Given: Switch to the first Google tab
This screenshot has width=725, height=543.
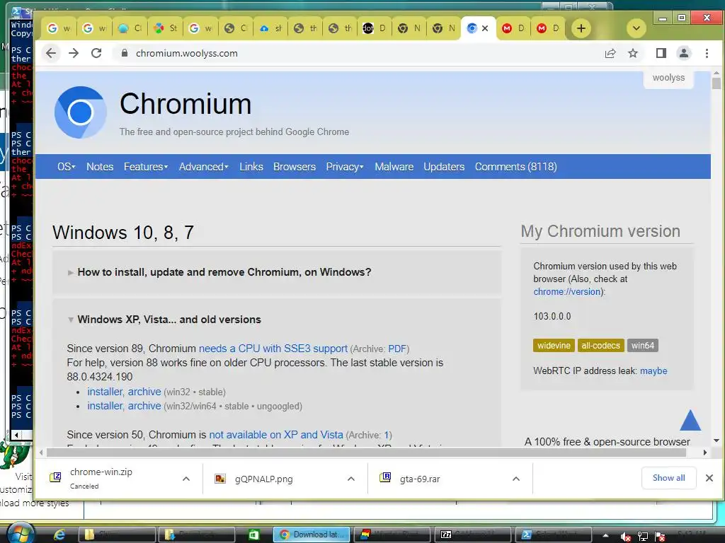Looking at the screenshot, I should (59, 28).
